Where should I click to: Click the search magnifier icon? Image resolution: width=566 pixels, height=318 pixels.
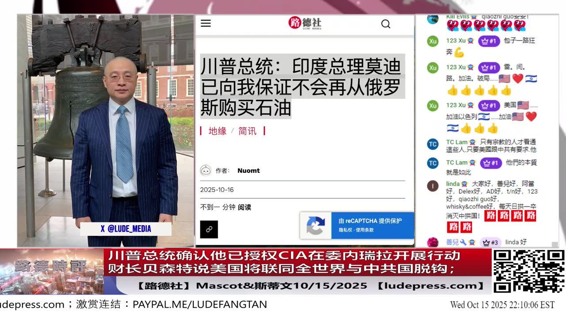pyautogui.click(x=386, y=24)
